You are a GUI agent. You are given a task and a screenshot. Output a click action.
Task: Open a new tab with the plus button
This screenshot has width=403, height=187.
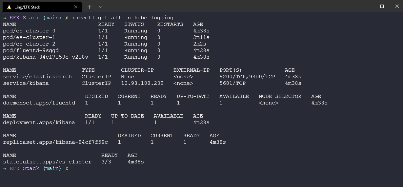click(x=90, y=7)
